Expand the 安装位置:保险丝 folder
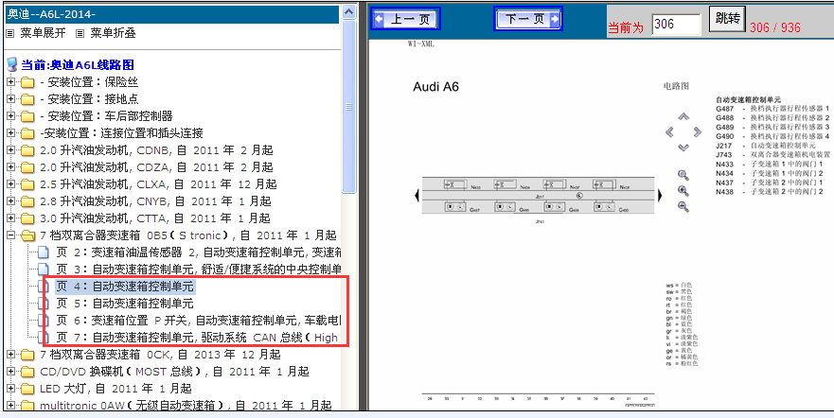The image size is (834, 418). [10, 82]
